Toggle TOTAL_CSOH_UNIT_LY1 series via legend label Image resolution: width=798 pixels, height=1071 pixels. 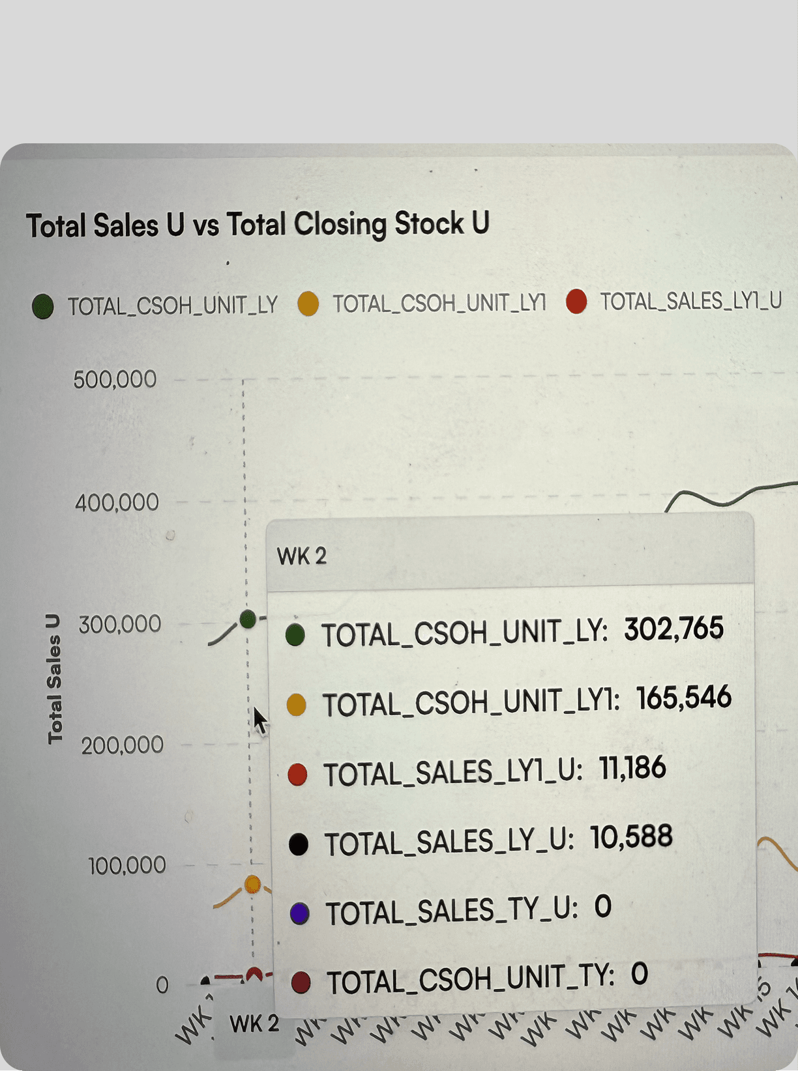click(439, 304)
